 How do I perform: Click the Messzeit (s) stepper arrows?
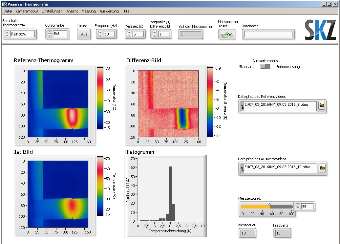click(129, 34)
